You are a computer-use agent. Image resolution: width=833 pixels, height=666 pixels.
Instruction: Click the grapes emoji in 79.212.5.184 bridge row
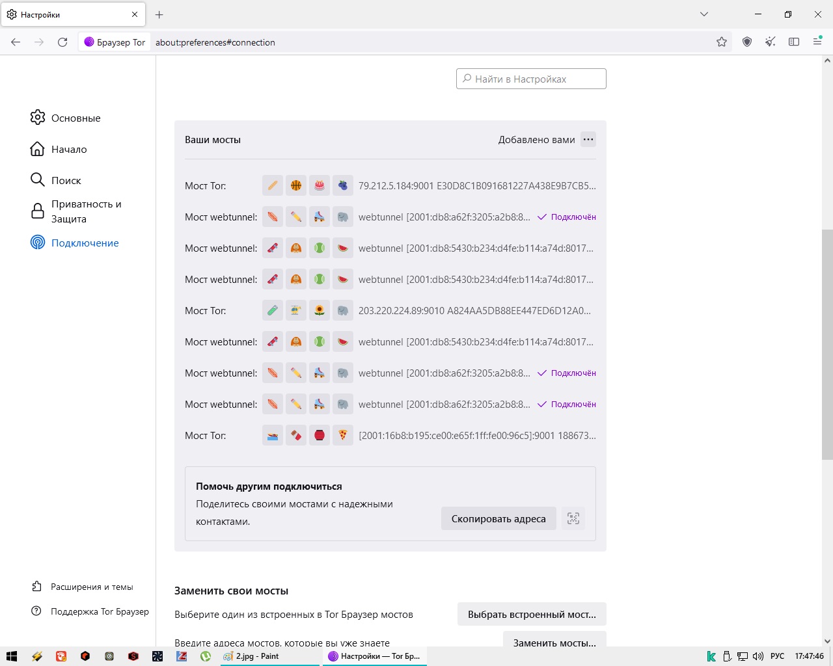click(343, 185)
